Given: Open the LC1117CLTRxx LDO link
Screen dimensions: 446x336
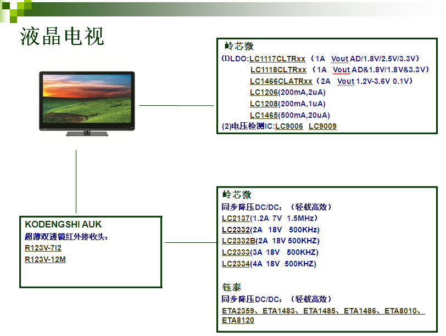Looking at the screenshot, I should pos(277,59).
